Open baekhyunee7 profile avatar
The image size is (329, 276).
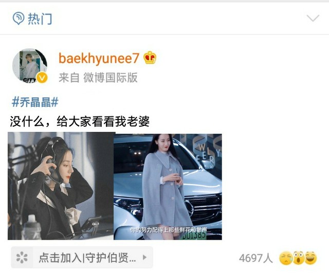30,66
